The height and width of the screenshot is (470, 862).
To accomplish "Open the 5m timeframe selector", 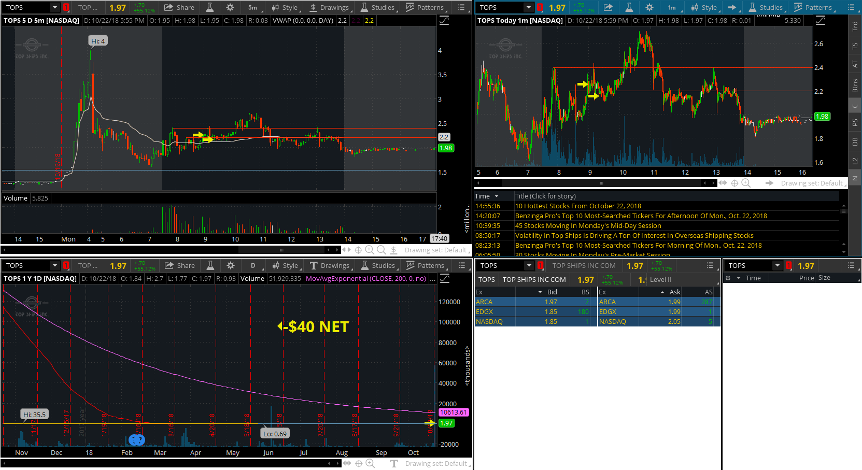I will click(254, 7).
